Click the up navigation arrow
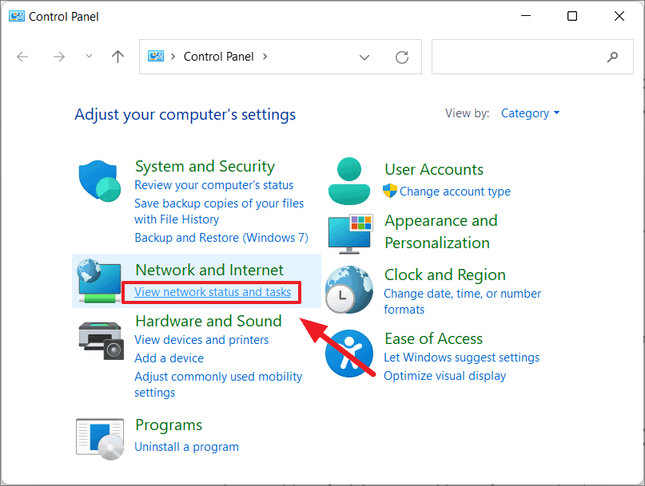This screenshot has height=486, width=645. [x=117, y=57]
